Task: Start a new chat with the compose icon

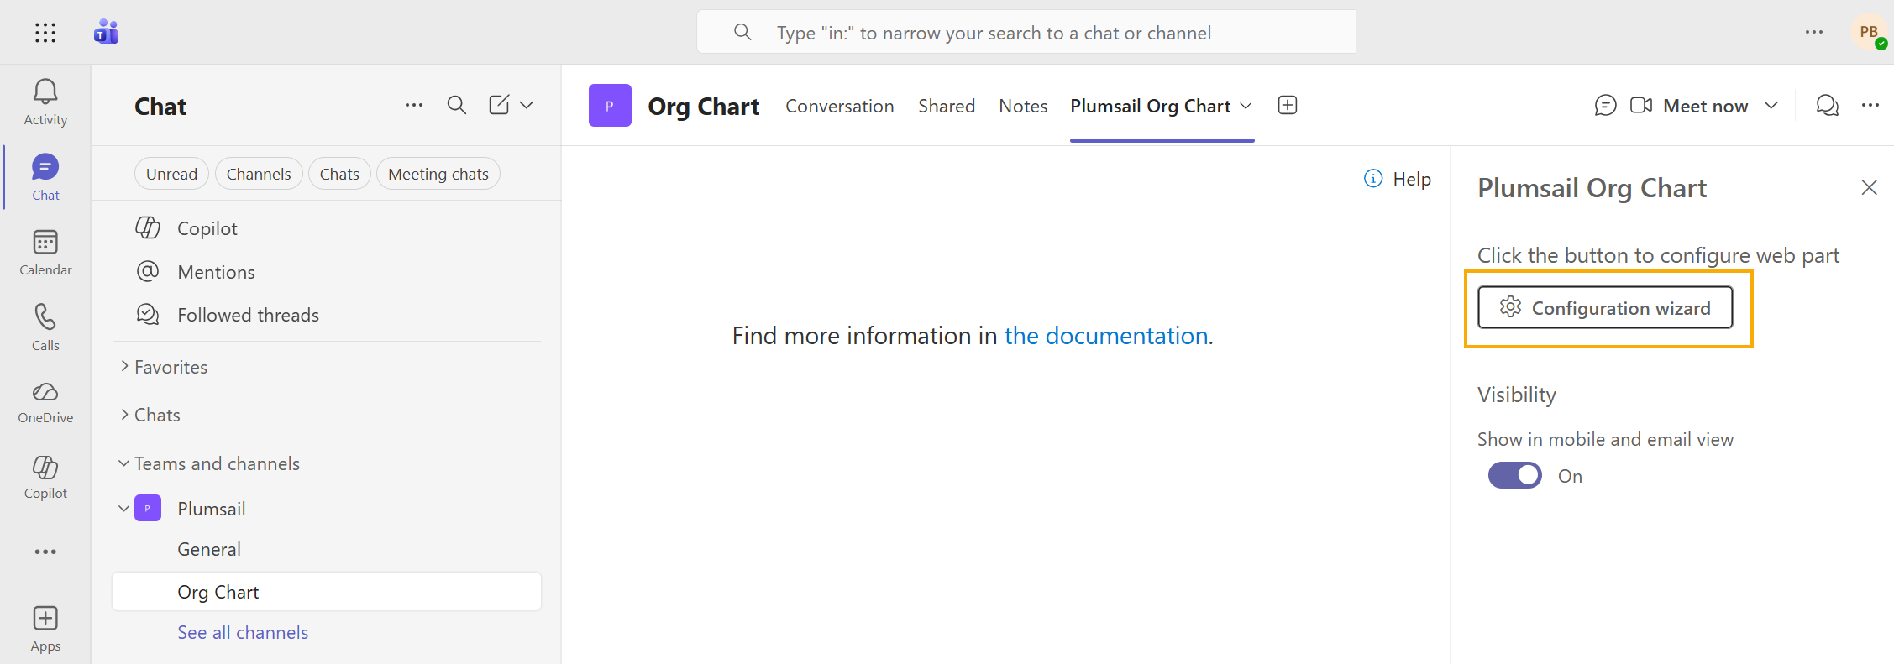Action: 499,105
